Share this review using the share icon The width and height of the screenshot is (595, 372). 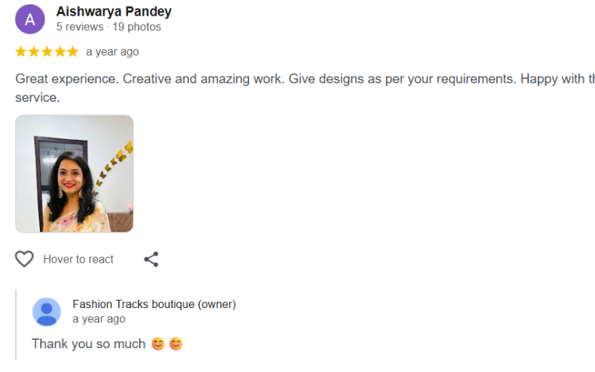click(151, 259)
